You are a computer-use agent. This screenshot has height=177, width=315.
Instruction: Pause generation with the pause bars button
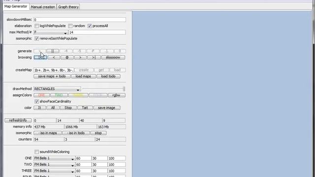tap(53, 51)
